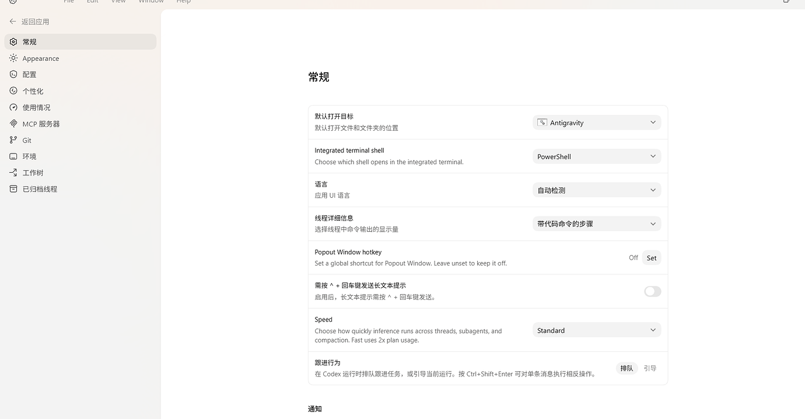
Task: Open 环境 via its monitor icon
Action: tap(13, 156)
